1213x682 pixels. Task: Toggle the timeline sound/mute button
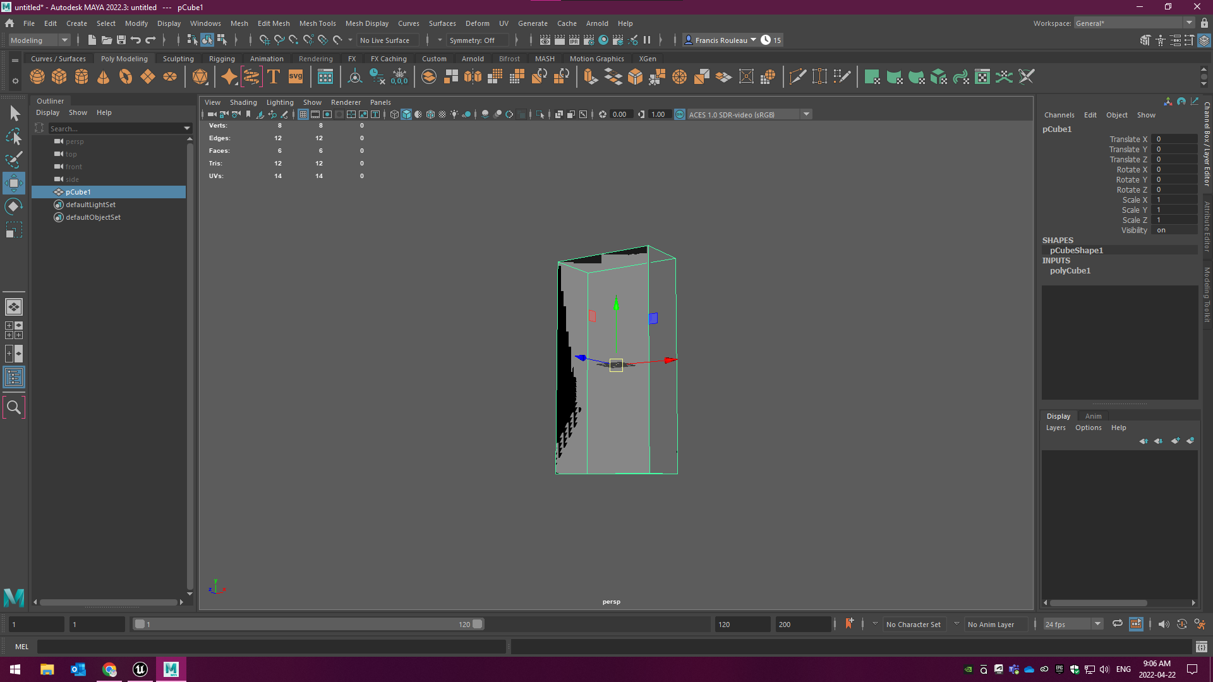(x=1164, y=625)
